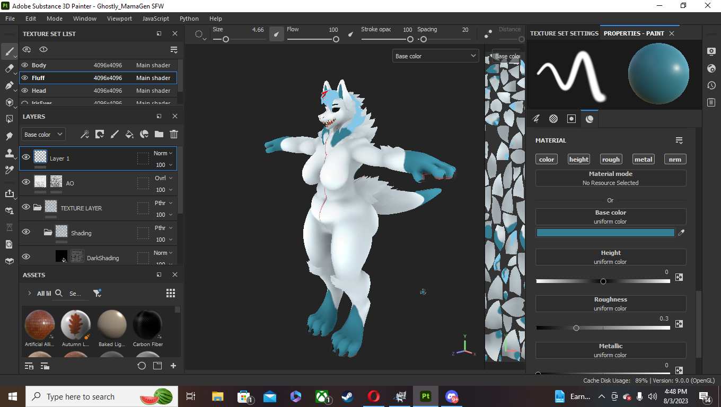This screenshot has width=721, height=407.
Task: Open AO layer Ovrl blend dropdown
Action: (163, 178)
